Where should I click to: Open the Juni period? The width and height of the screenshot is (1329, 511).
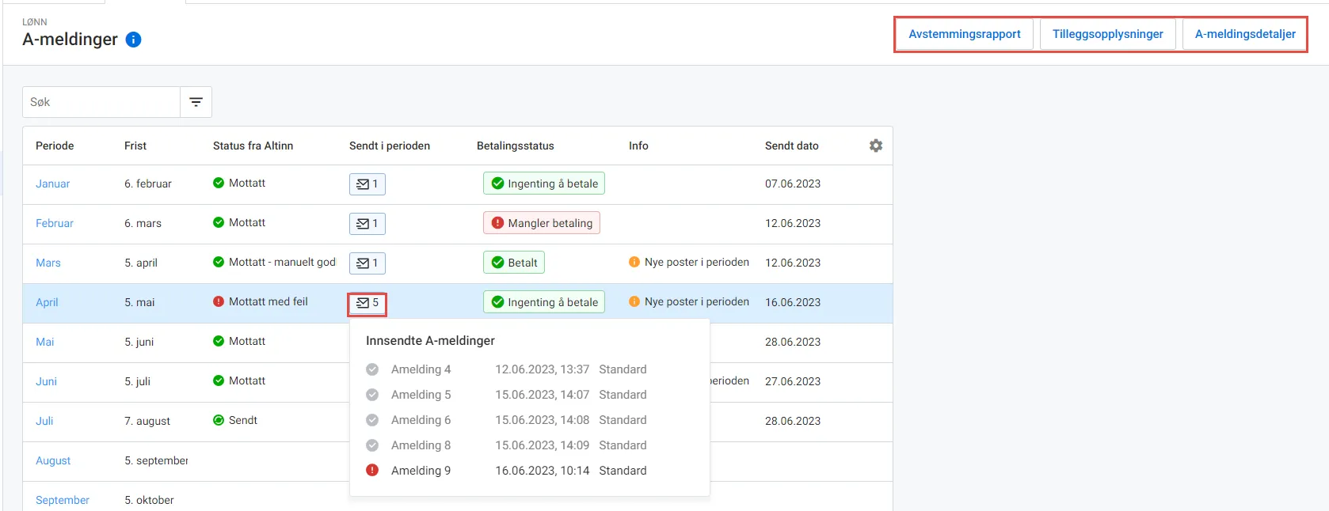[46, 381]
